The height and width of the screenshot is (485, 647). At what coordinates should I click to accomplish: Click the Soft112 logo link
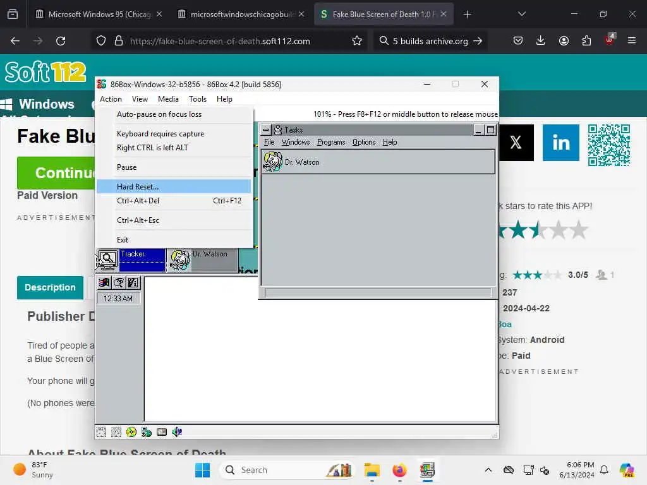click(x=45, y=72)
